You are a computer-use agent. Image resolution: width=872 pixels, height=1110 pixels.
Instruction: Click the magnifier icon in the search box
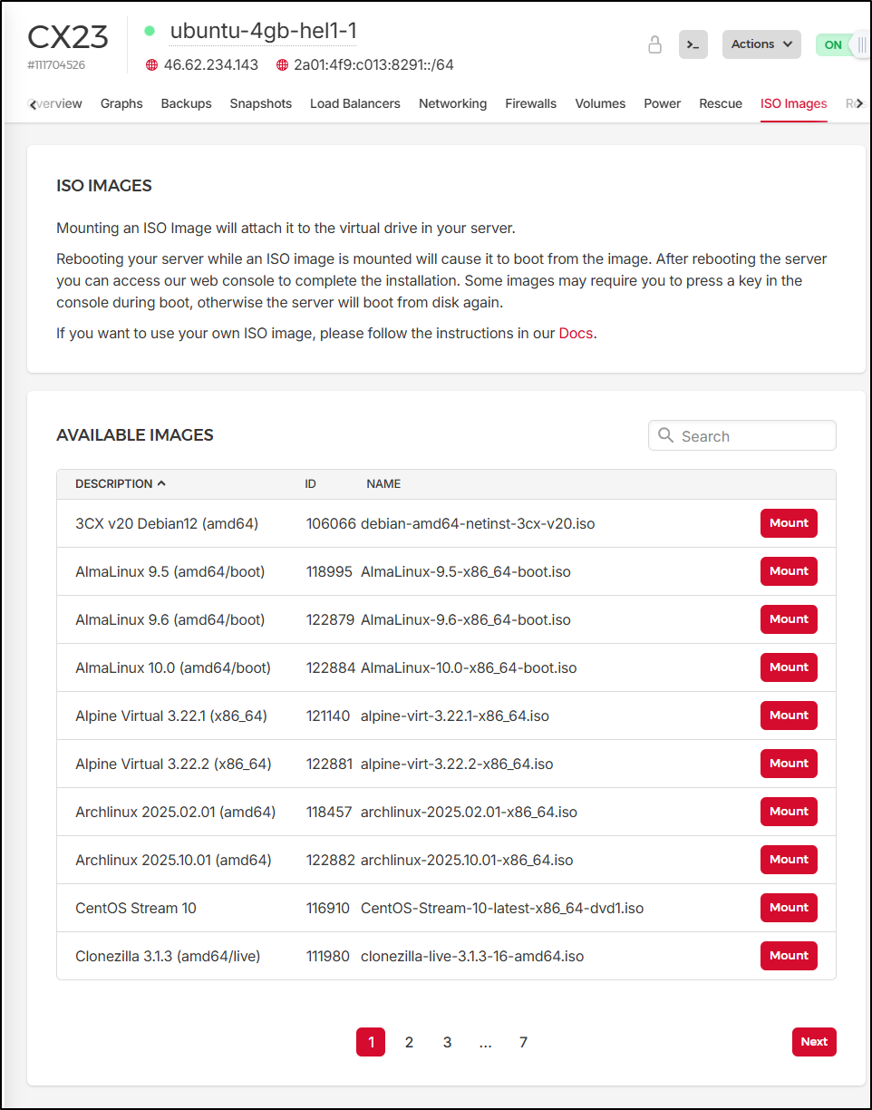point(666,436)
